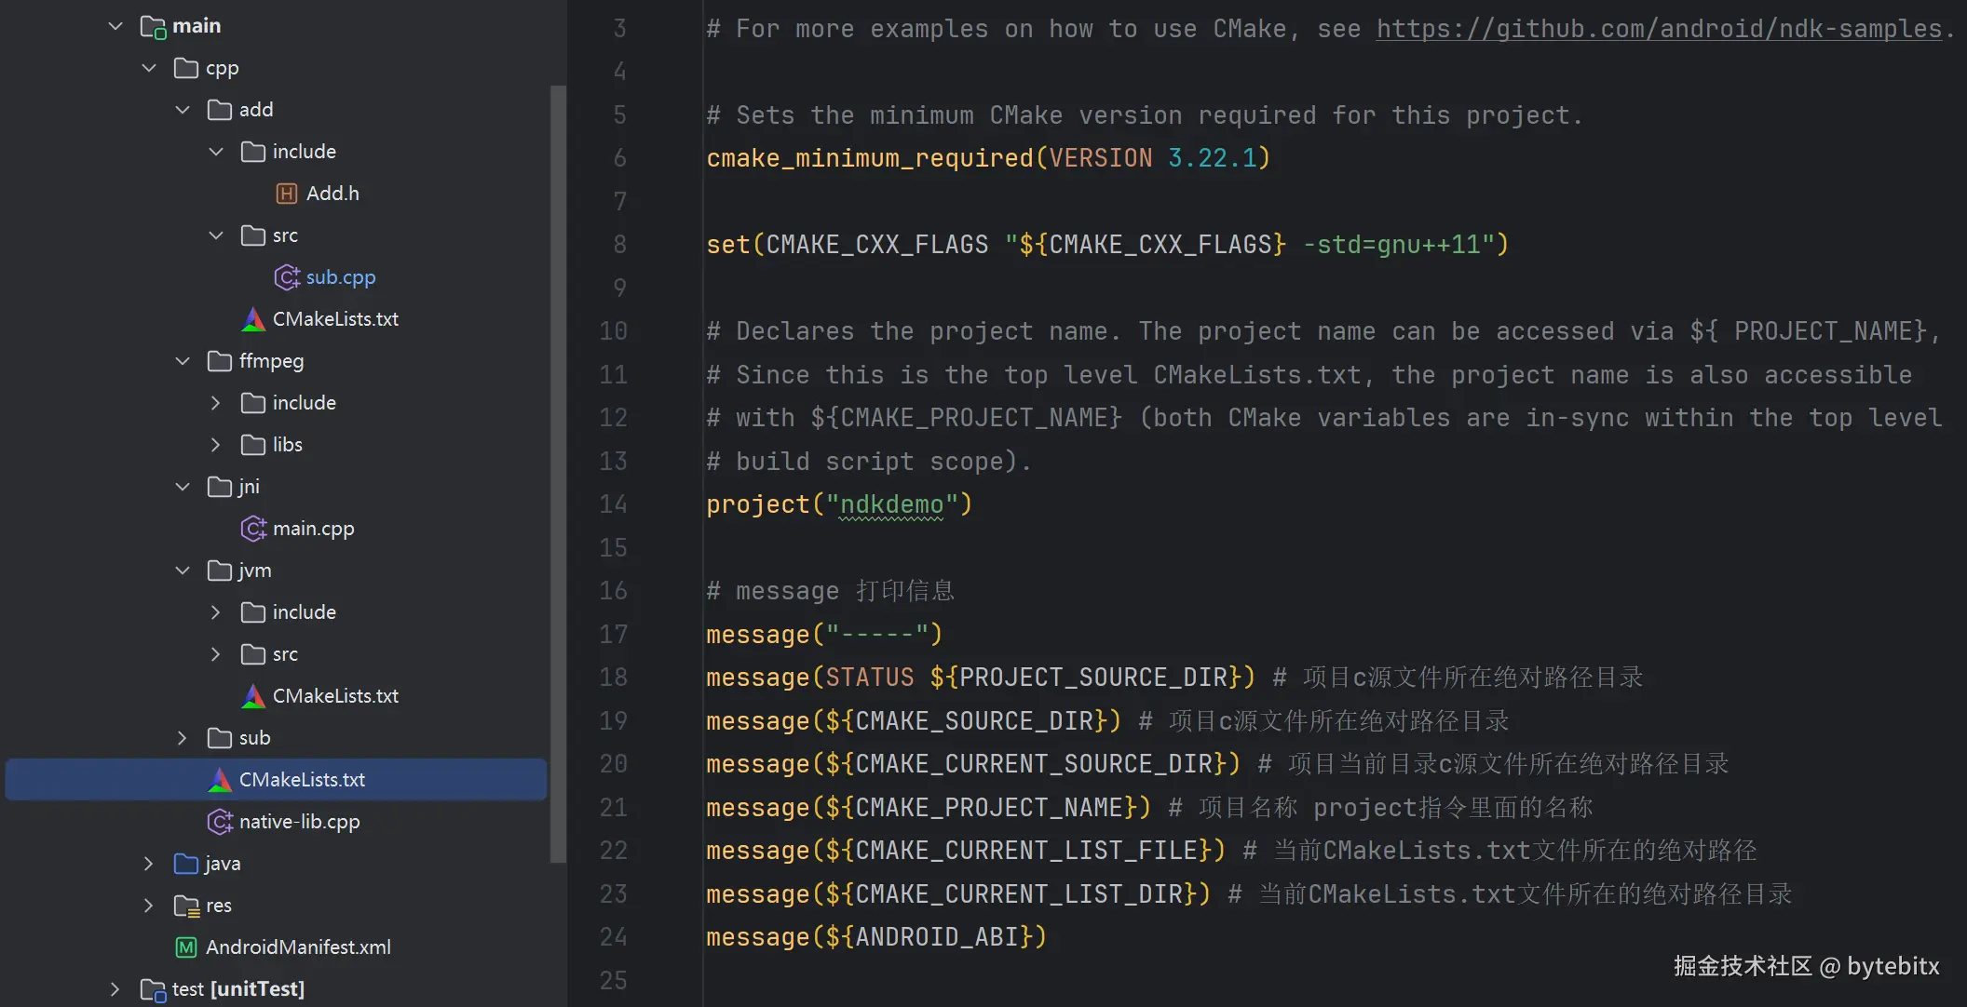This screenshot has height=1007, width=1967.
Task: Expand the java folder
Action: click(x=149, y=864)
